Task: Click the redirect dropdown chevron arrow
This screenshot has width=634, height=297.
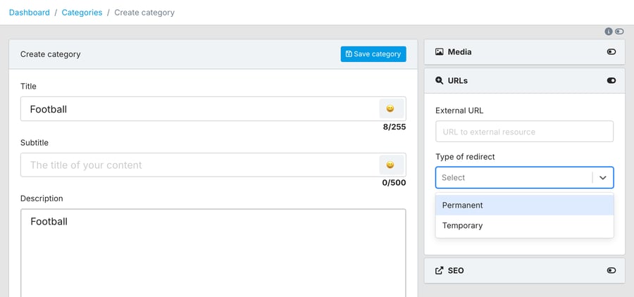Action: [603, 178]
